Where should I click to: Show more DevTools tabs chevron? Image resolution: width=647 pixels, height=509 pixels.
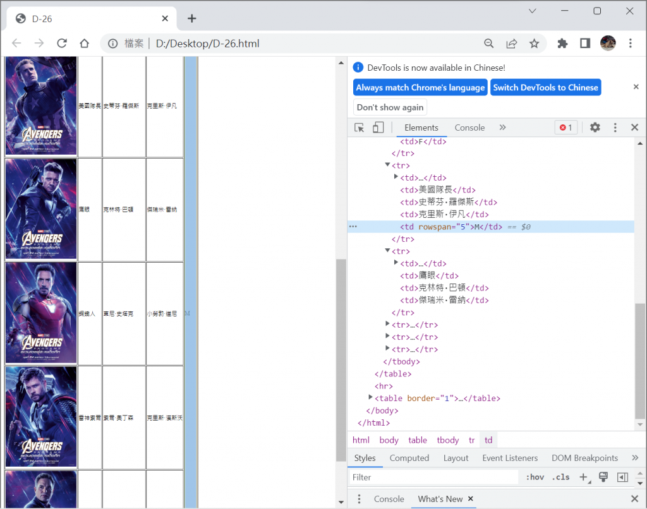click(x=502, y=128)
